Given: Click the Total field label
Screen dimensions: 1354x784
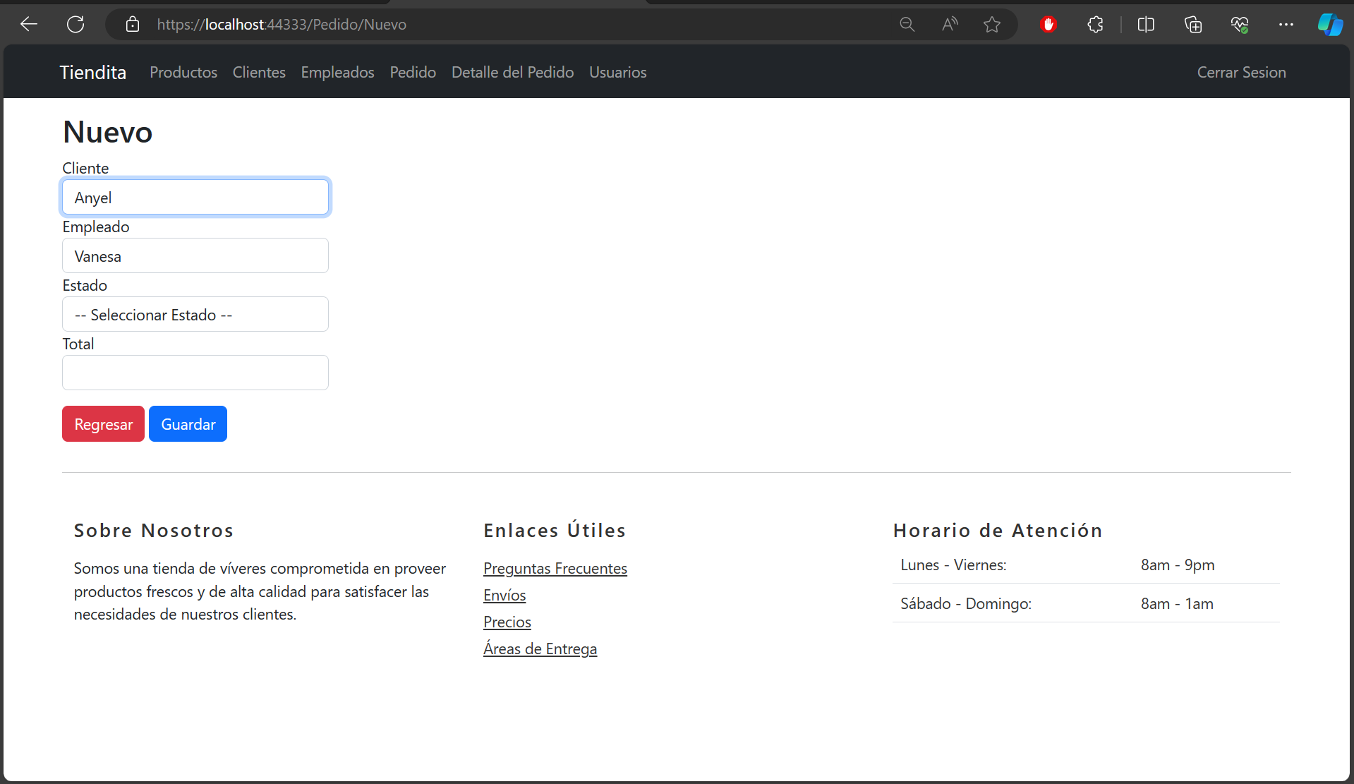Looking at the screenshot, I should tap(78, 344).
